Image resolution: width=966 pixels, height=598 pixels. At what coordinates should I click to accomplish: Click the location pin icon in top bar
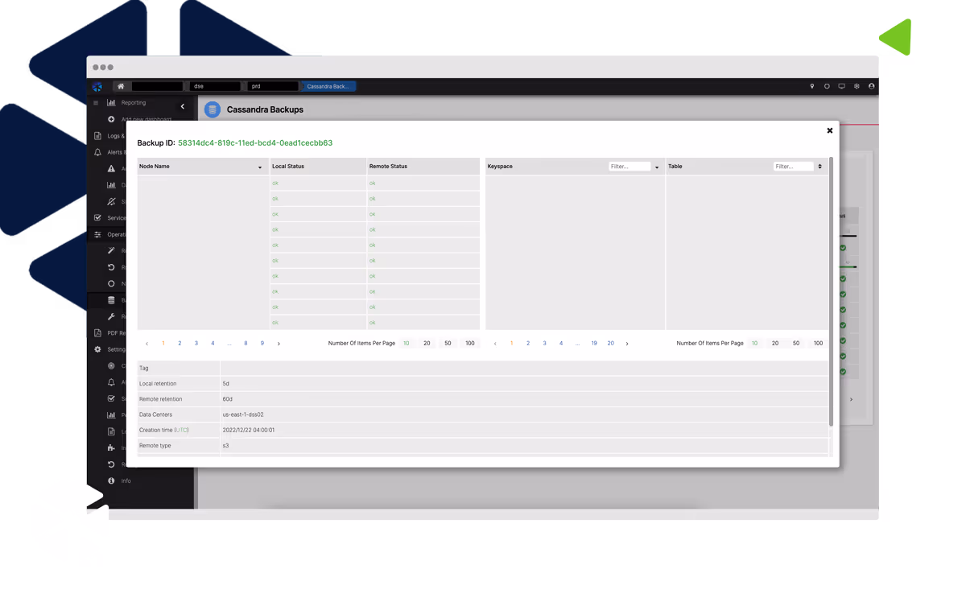coord(811,86)
